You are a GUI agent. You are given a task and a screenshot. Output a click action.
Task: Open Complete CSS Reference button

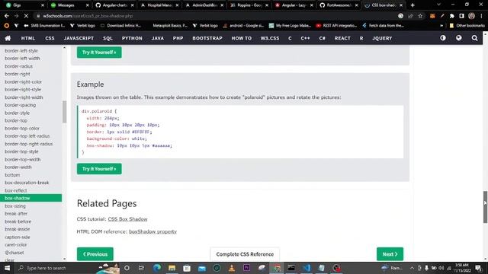pyautogui.click(x=245, y=254)
